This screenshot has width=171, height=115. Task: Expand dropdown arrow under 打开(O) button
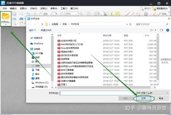pos(6,24)
